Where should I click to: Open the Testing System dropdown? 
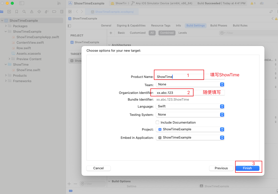pos(190,115)
